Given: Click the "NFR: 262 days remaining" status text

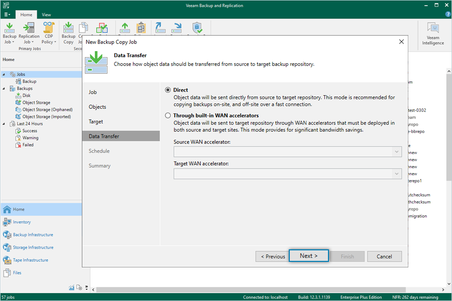Looking at the screenshot, I should [415, 297].
